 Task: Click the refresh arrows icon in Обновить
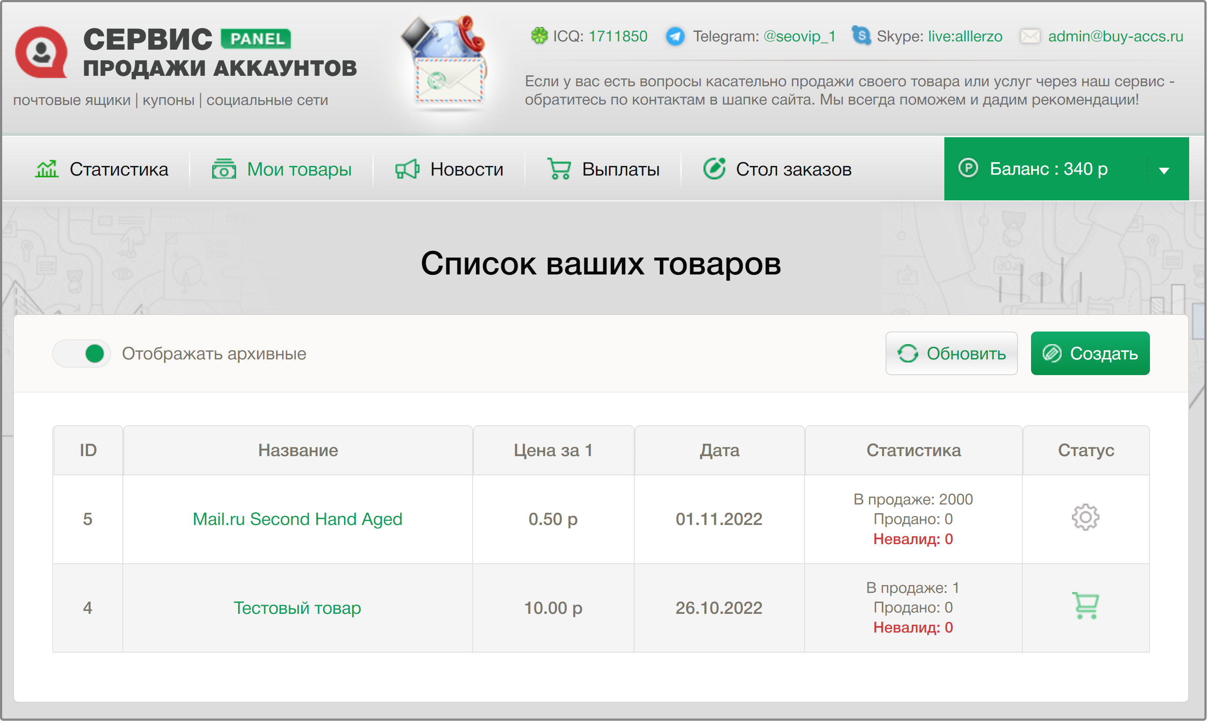[x=907, y=353]
